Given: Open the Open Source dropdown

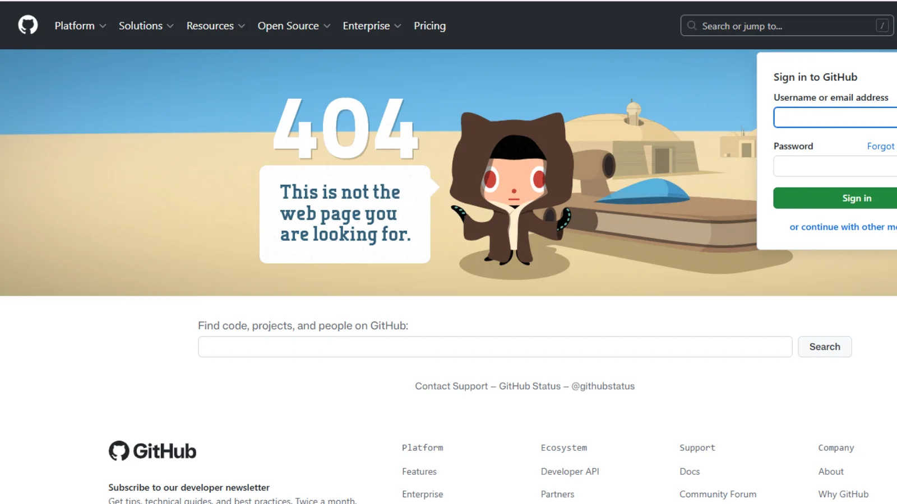Looking at the screenshot, I should coord(294,26).
